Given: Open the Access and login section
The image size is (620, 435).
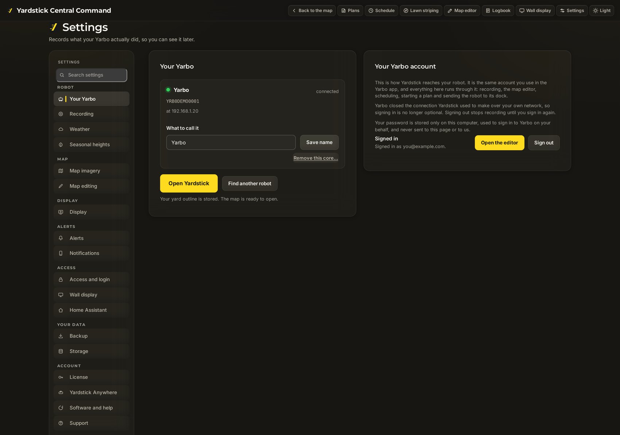Looking at the screenshot, I should coord(92,280).
